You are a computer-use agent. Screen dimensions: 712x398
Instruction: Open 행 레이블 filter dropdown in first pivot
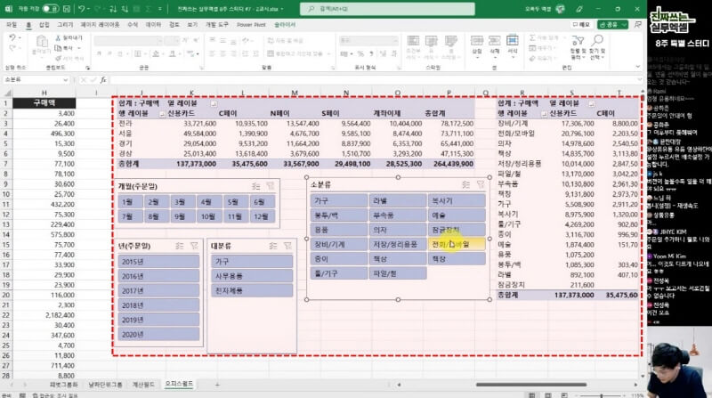coord(162,114)
